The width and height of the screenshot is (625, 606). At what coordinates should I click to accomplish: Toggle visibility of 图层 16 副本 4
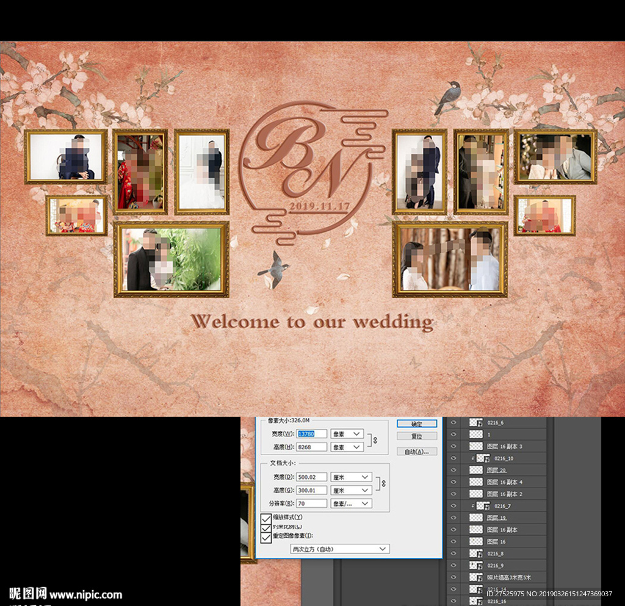453,482
